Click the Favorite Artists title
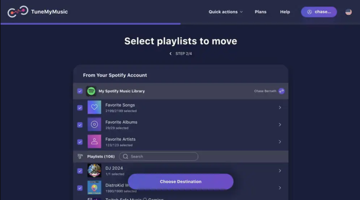The height and width of the screenshot is (200, 360). click(x=120, y=139)
